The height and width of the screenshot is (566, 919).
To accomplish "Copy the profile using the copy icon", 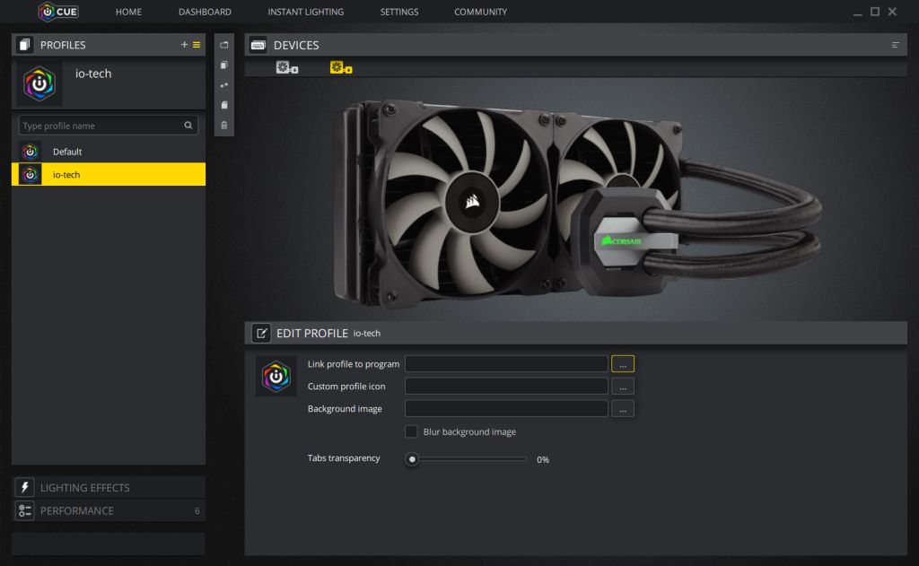I will pos(223,65).
